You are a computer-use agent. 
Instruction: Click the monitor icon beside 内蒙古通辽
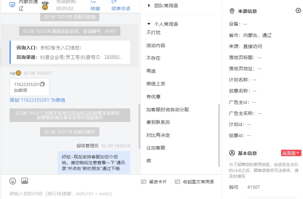(x=12, y=5)
